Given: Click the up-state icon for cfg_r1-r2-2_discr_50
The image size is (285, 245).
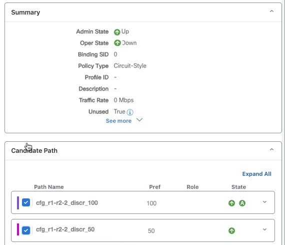Looking at the screenshot, I should (231, 231).
